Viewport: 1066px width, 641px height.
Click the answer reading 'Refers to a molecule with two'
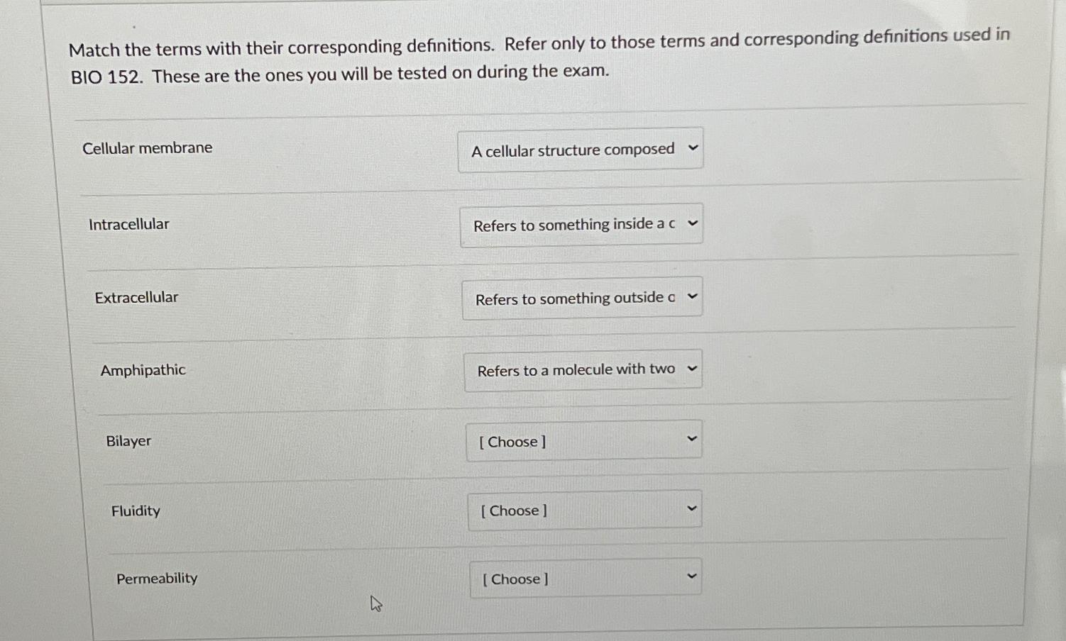(x=575, y=369)
